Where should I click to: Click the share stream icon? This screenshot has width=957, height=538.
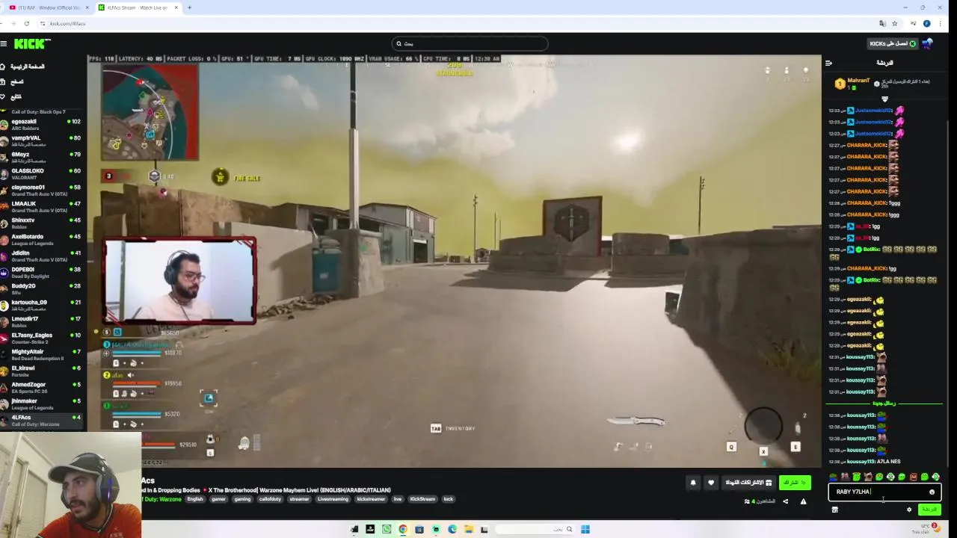point(785,502)
